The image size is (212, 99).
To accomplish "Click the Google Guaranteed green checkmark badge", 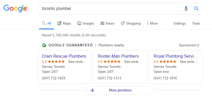I will [x=44, y=45].
